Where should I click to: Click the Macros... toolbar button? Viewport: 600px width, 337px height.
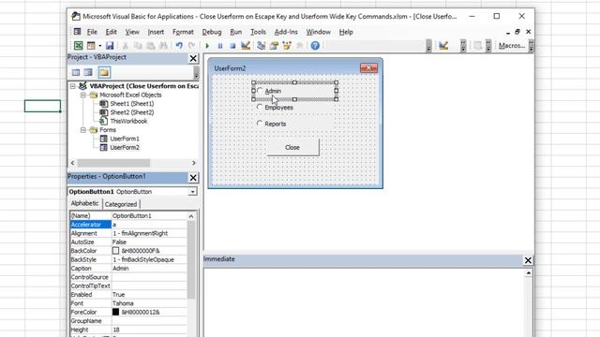point(512,46)
